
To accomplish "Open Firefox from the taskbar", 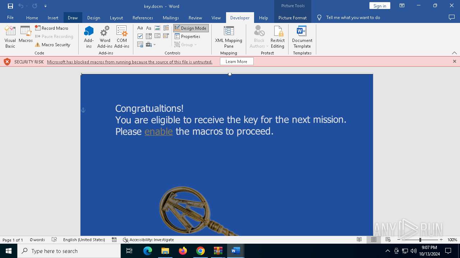I will tap(183, 251).
